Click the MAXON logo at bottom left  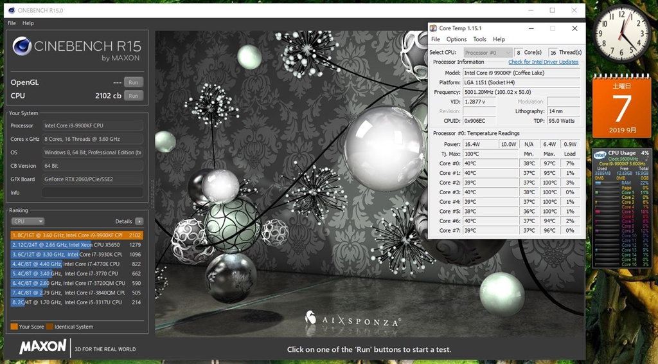click(42, 347)
